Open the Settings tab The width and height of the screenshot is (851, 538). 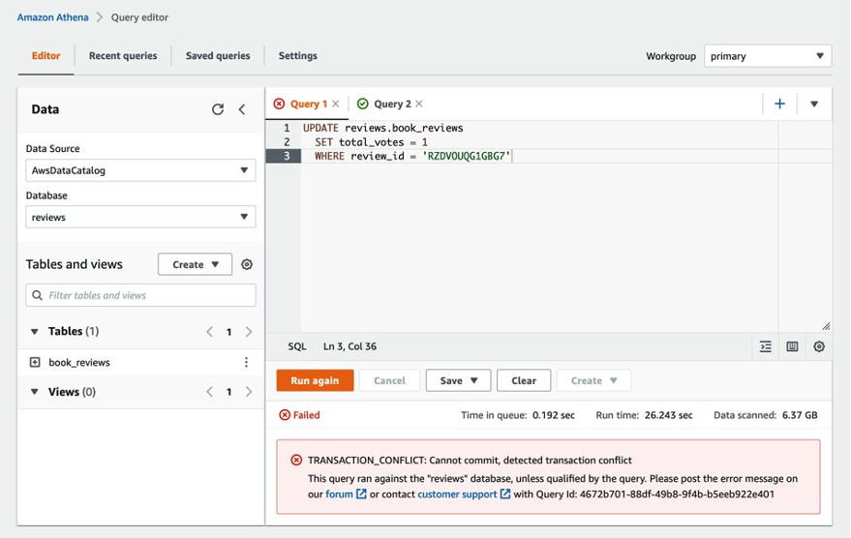(297, 56)
